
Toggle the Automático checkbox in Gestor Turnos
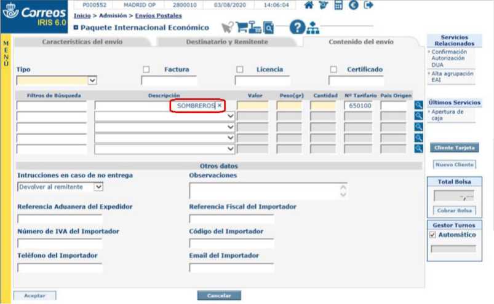[432, 235]
